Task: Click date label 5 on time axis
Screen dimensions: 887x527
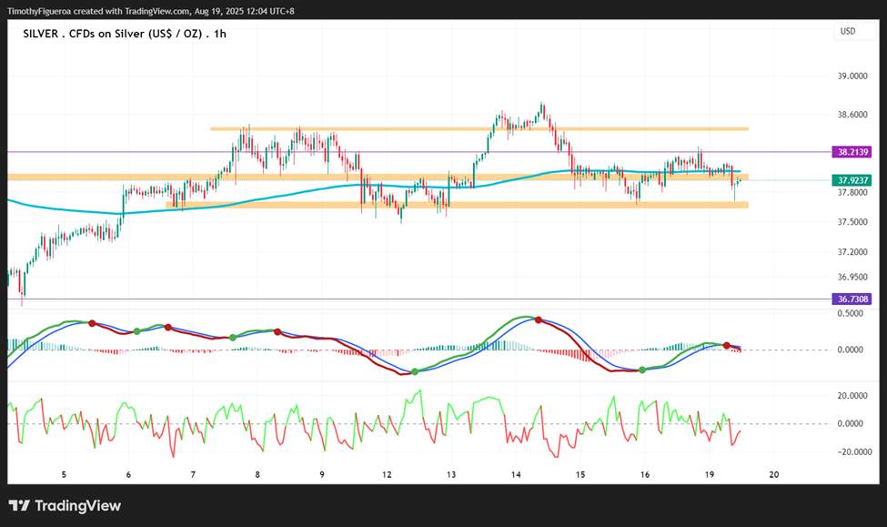Action: (64, 474)
